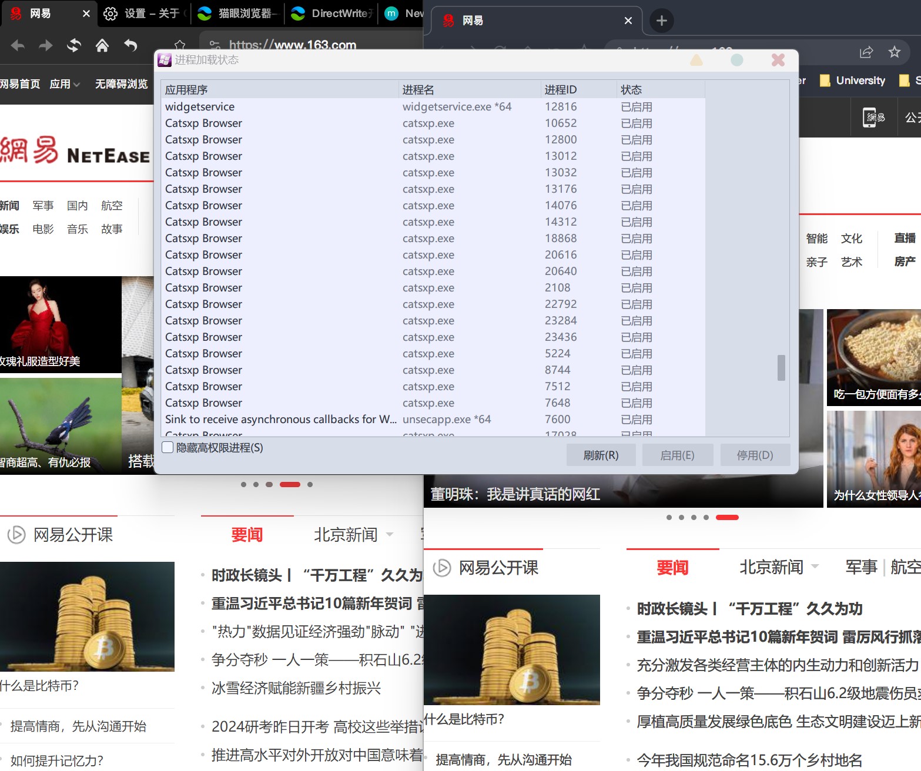Open University bookmark folder
The image size is (921, 771).
click(853, 81)
